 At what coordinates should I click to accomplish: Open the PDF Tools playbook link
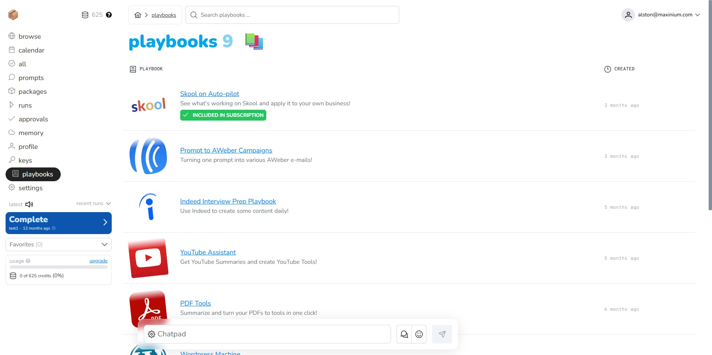196,303
